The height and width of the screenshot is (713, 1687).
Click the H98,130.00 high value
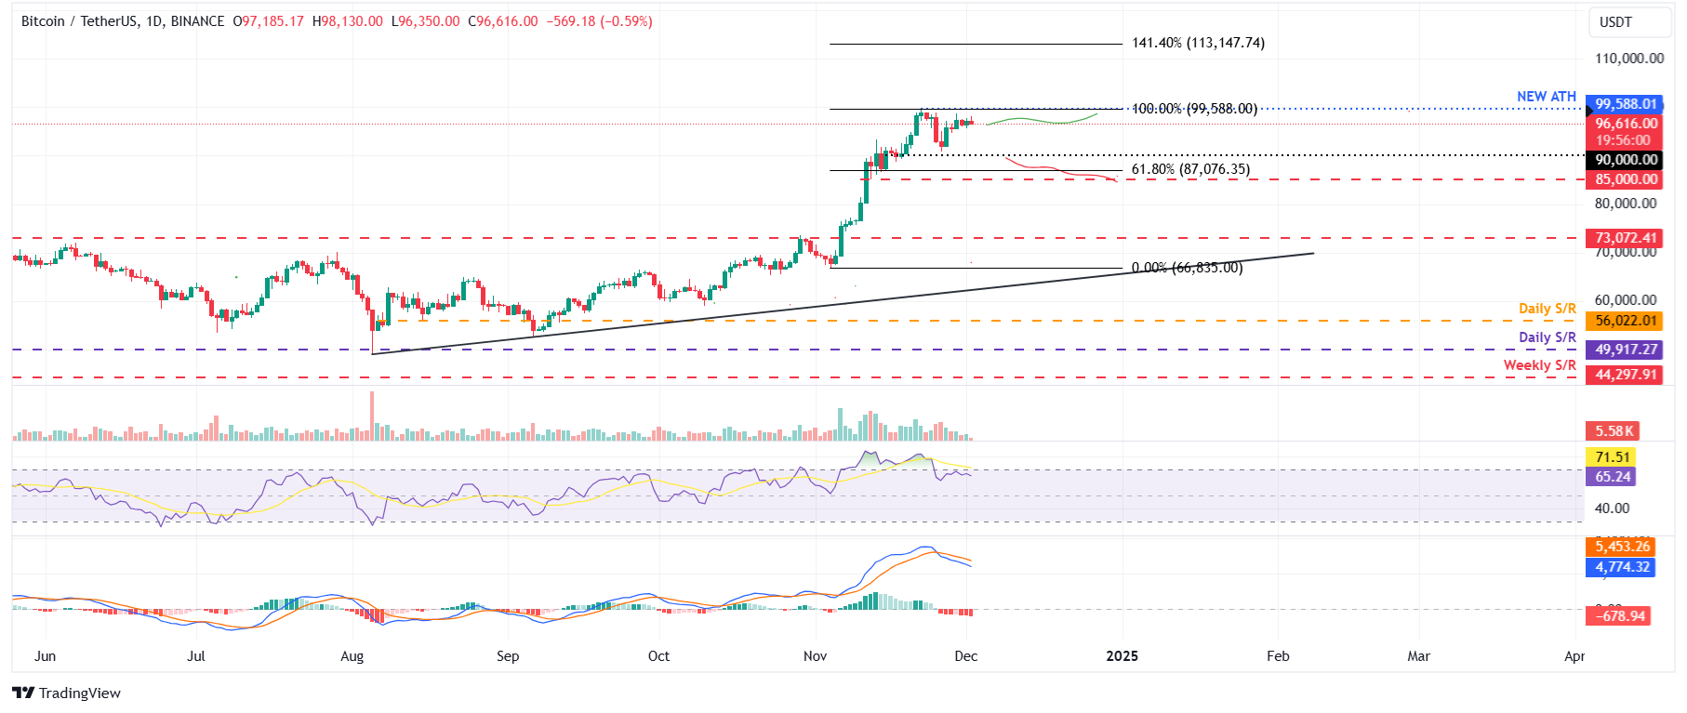point(348,21)
